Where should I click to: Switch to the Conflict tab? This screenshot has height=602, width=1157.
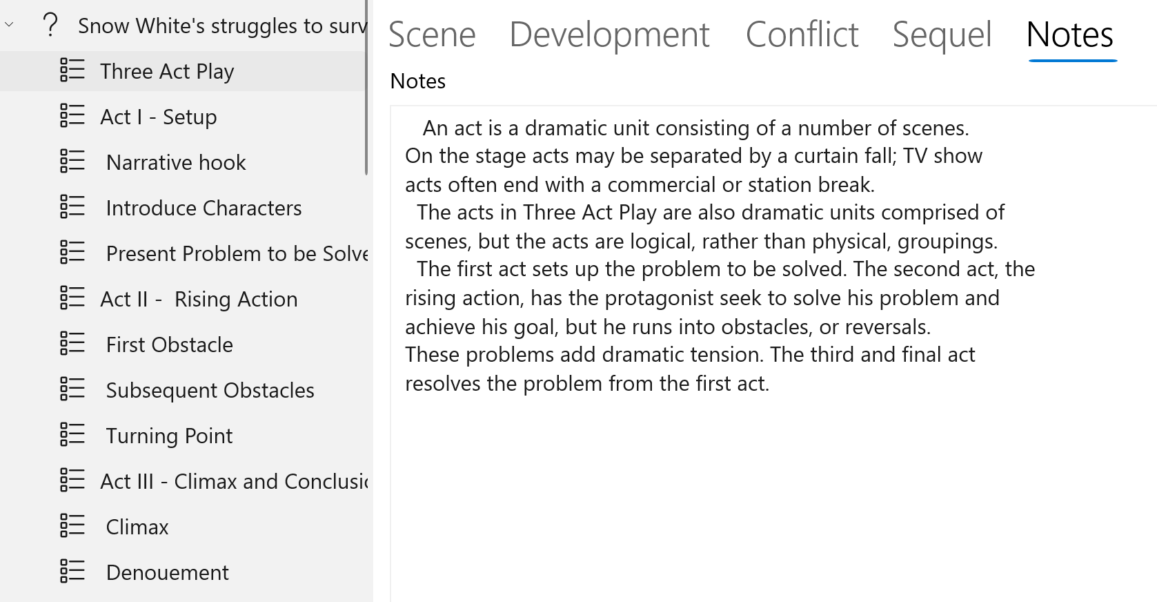802,35
